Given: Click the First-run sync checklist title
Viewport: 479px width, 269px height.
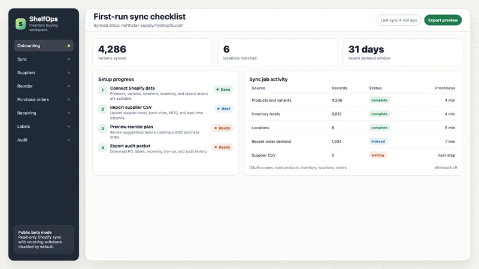Looking at the screenshot, I should 140,17.
